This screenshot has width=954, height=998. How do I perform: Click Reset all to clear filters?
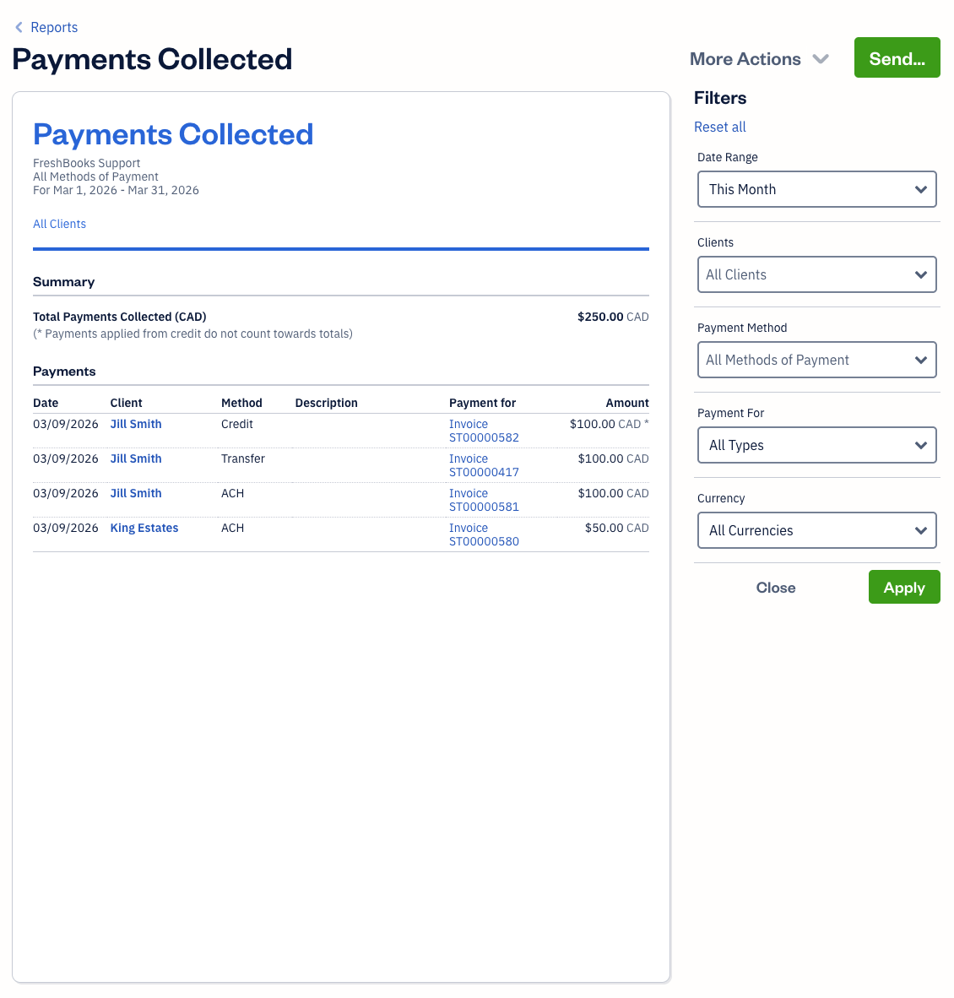point(719,127)
